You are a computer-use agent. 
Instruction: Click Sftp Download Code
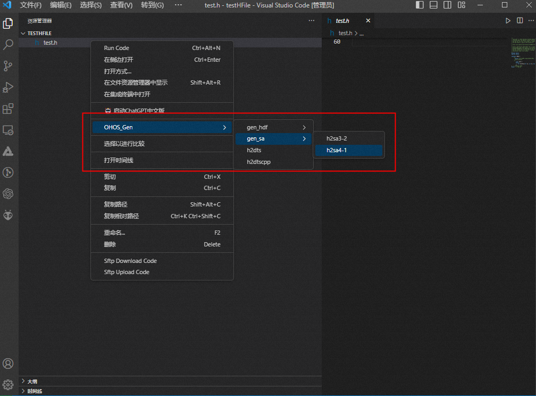coord(130,261)
